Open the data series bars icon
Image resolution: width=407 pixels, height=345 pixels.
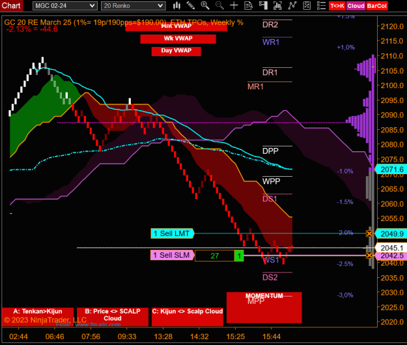click(277, 6)
